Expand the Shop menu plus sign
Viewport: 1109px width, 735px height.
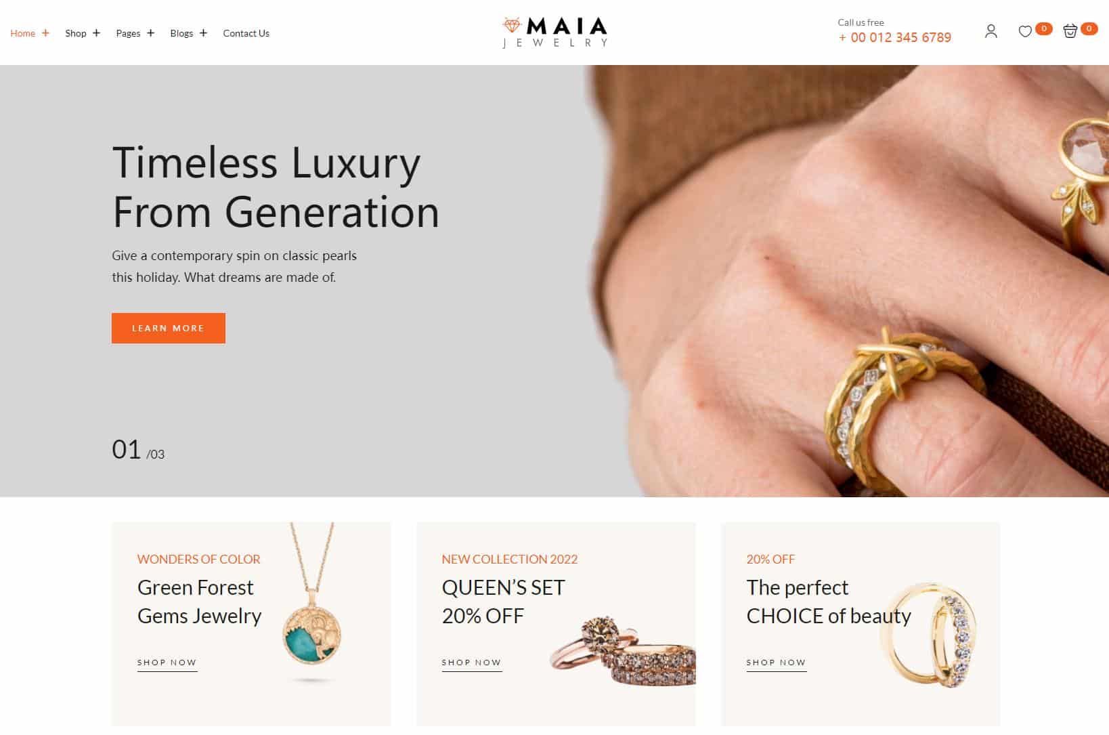click(96, 33)
